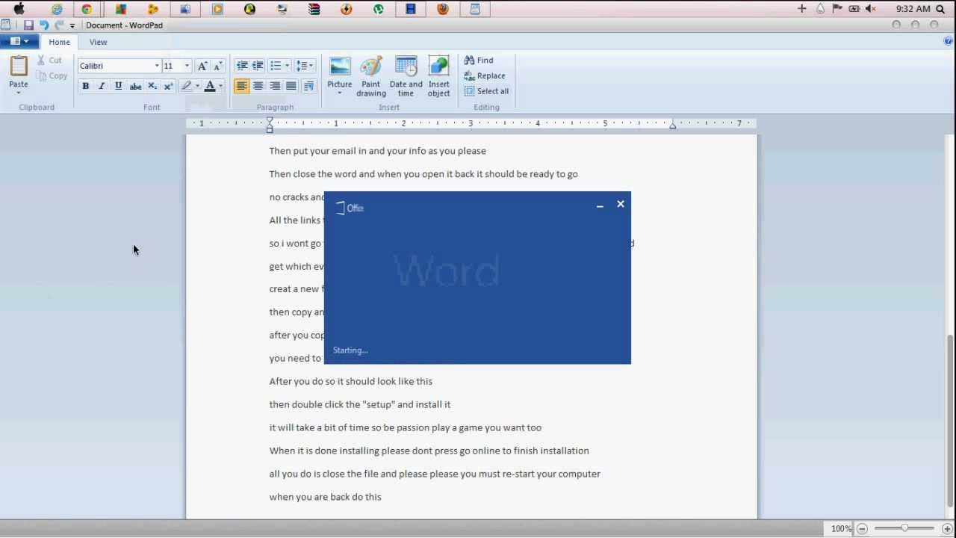Click the text highlight color button
Screen dimensions: 956x538
tap(186, 87)
